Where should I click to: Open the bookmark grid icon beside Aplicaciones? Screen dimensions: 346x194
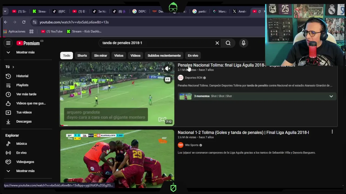point(31,32)
